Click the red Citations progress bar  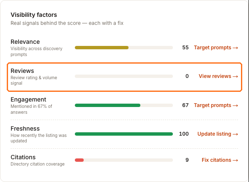(124, 160)
